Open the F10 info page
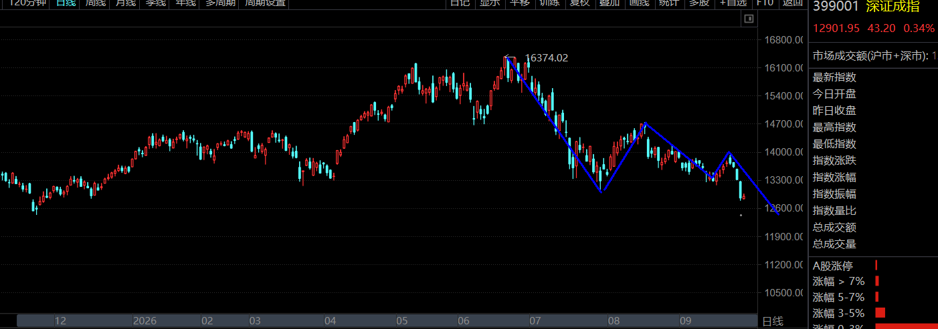 [x=764, y=3]
